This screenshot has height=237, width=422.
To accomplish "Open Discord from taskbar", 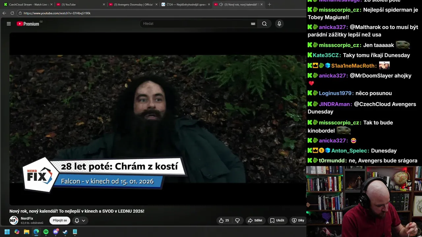I will (x=56, y=232).
